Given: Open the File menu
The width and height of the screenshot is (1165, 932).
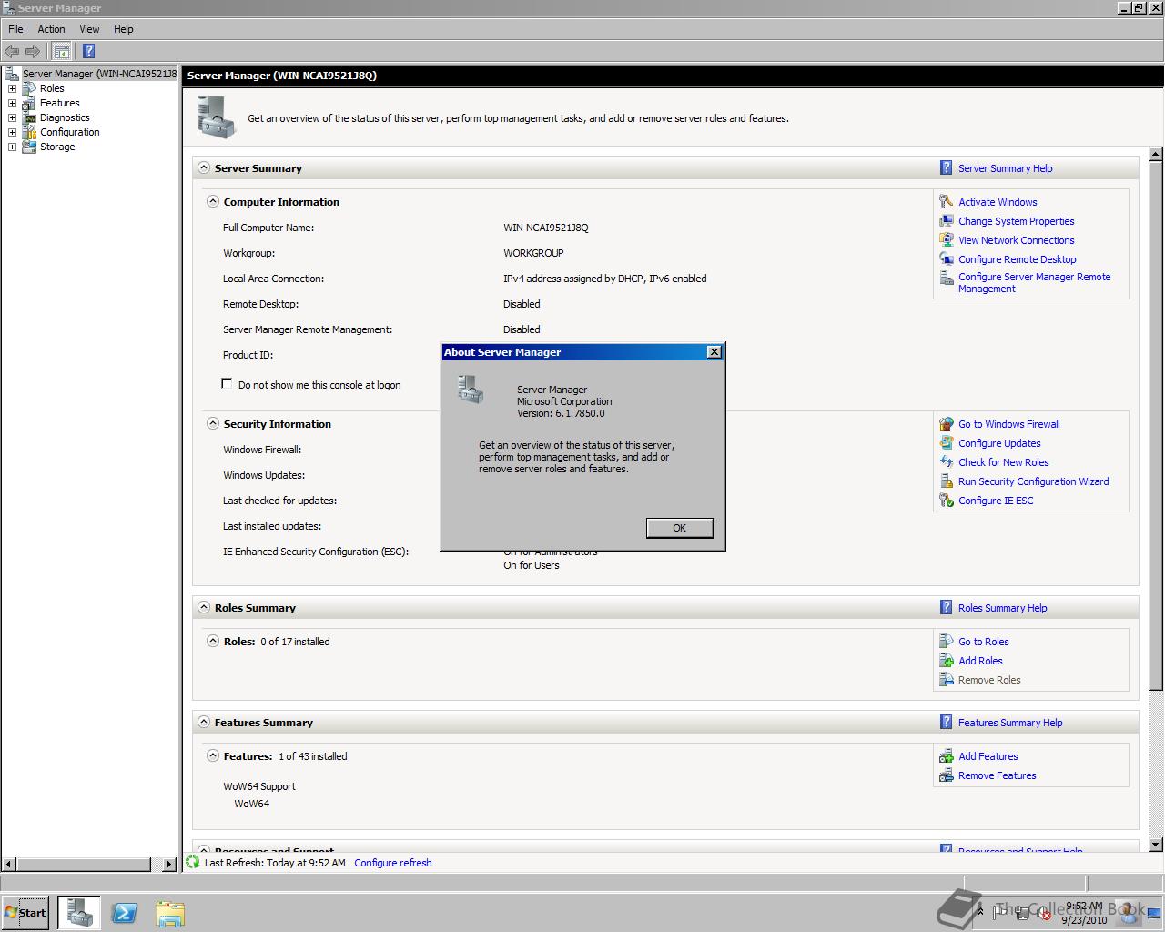Looking at the screenshot, I should pyautogui.click(x=15, y=29).
